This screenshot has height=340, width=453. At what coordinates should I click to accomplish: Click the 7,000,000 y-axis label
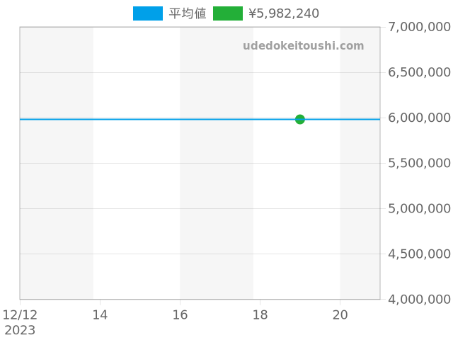[x=419, y=27]
